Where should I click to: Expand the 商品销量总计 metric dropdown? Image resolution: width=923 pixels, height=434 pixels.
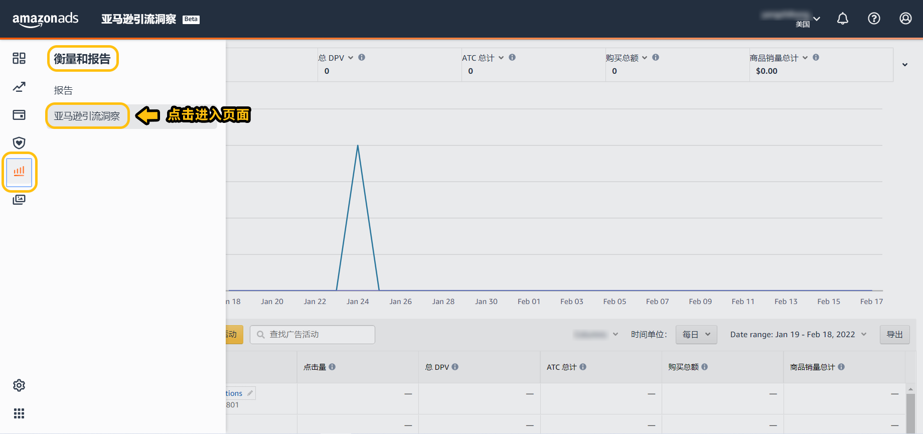805,58
